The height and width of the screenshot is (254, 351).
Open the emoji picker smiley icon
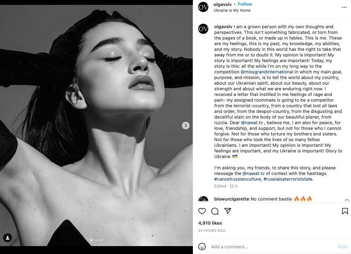point(202,246)
